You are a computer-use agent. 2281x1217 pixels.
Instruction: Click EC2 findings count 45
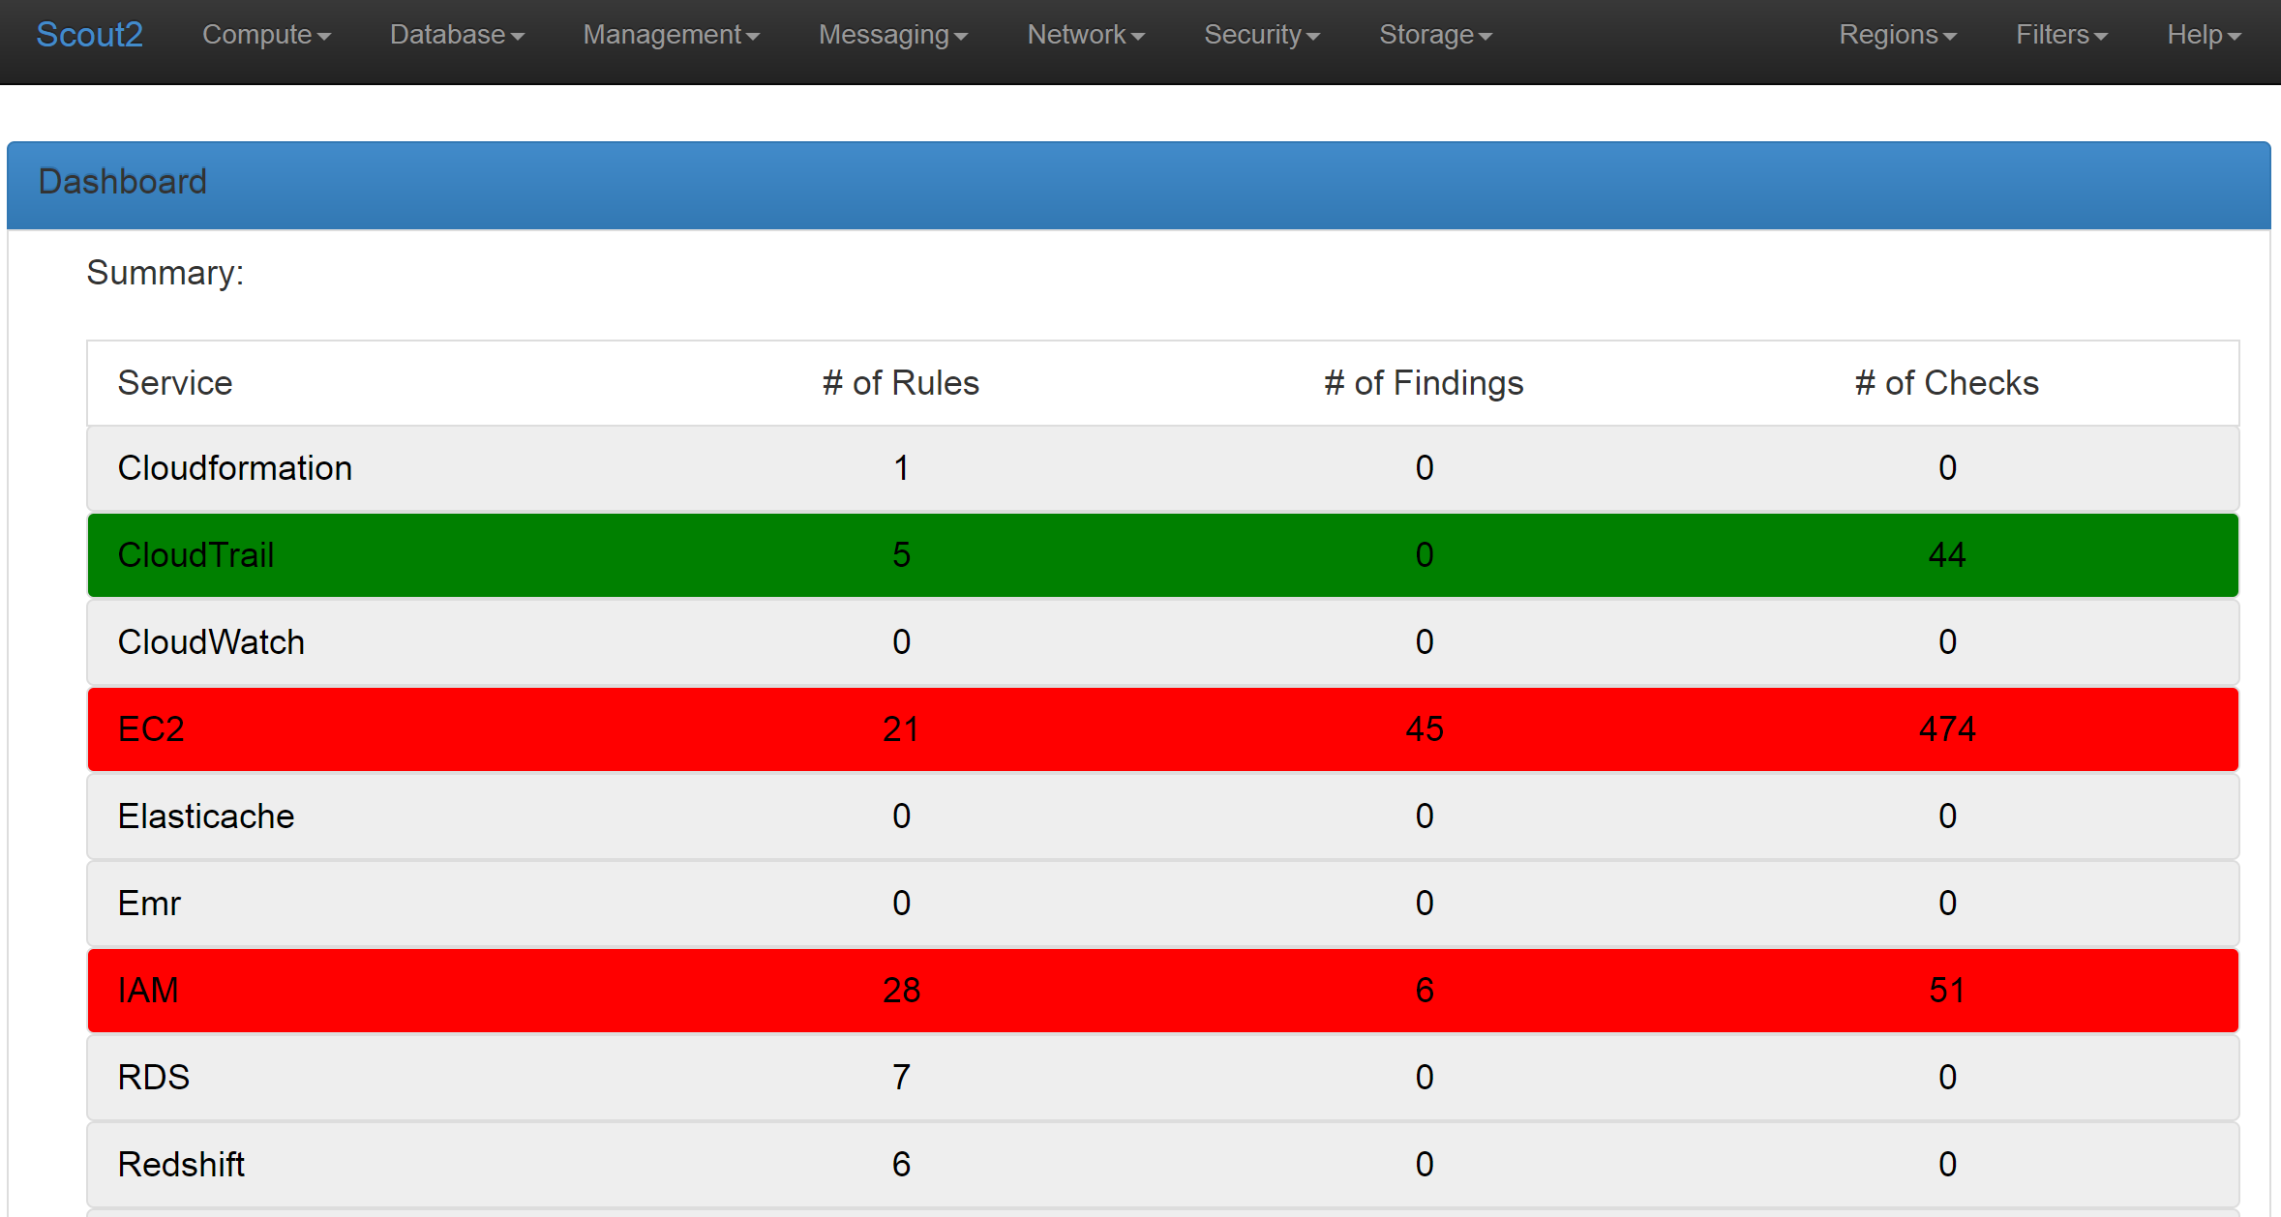1425,729
